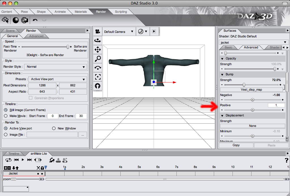Viewport: 290px width, 196px height.
Task: Click the lock icon above the Jacket track
Action: 42,168
